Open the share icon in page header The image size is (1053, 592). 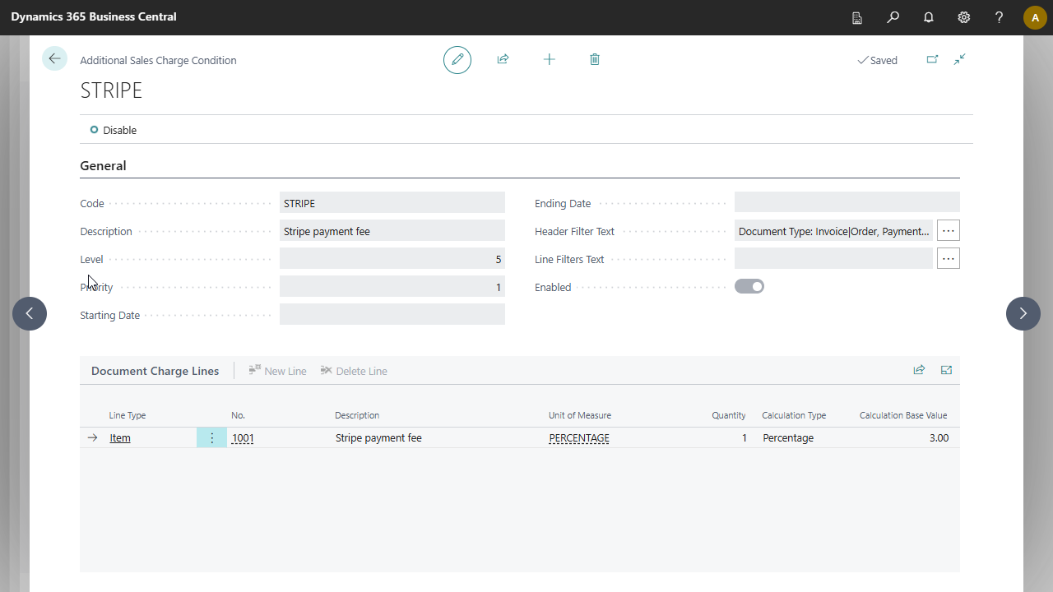(x=503, y=59)
